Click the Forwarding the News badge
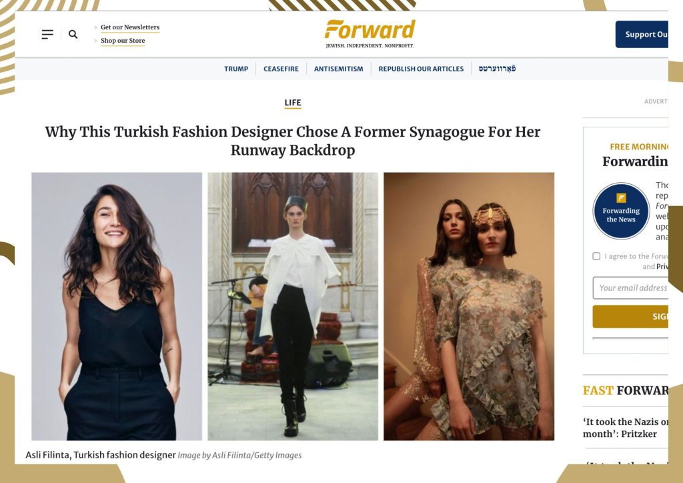 [621, 211]
